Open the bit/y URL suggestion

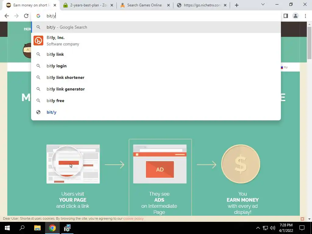click(156, 112)
